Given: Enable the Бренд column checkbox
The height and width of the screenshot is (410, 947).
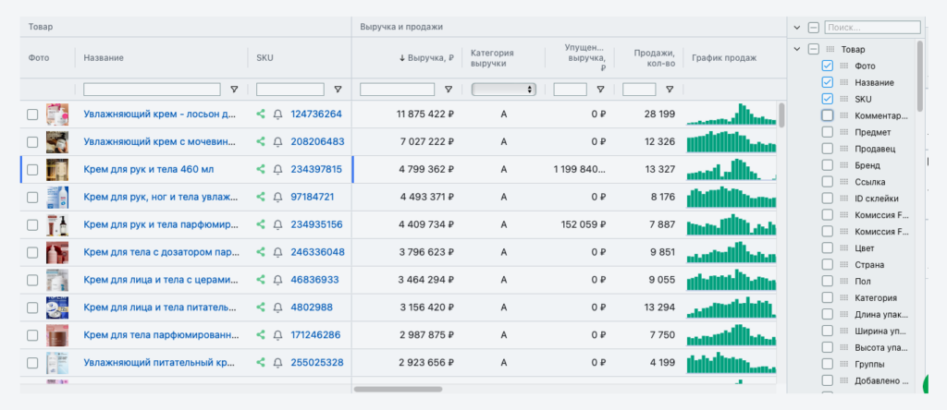Looking at the screenshot, I should click(x=828, y=165).
